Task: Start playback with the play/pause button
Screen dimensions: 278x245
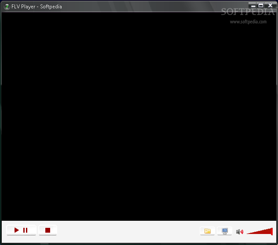Action: pos(21,230)
